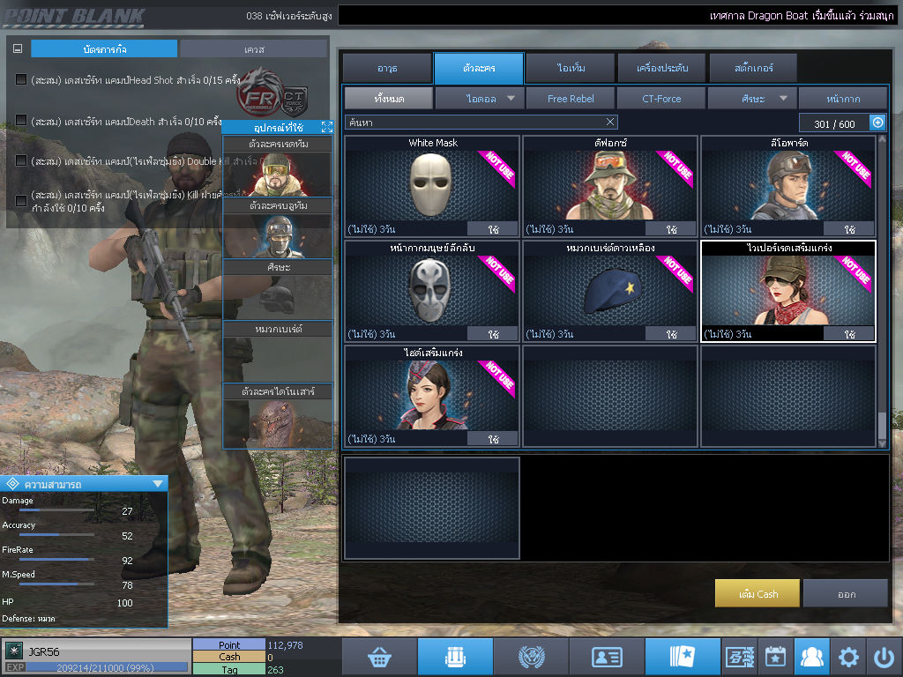Open the mission cards icon
903x677 pixels.
(x=682, y=657)
